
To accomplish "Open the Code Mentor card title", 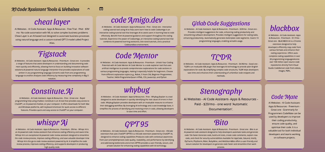I will click(x=137, y=56).
